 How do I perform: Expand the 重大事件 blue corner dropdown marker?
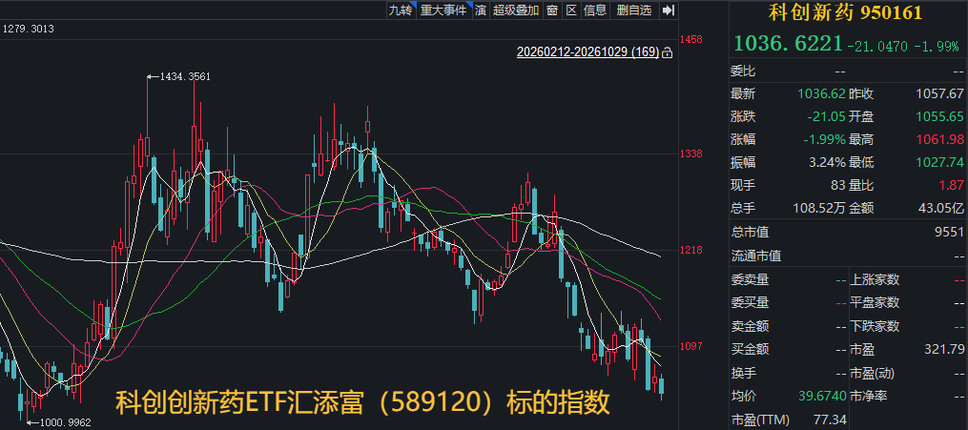469,5
